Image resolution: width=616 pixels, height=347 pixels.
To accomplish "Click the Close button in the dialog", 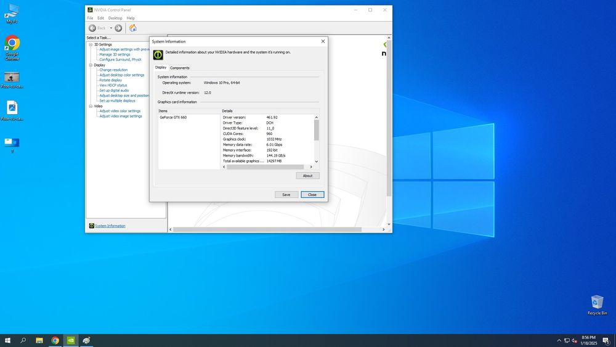I will pyautogui.click(x=312, y=195).
